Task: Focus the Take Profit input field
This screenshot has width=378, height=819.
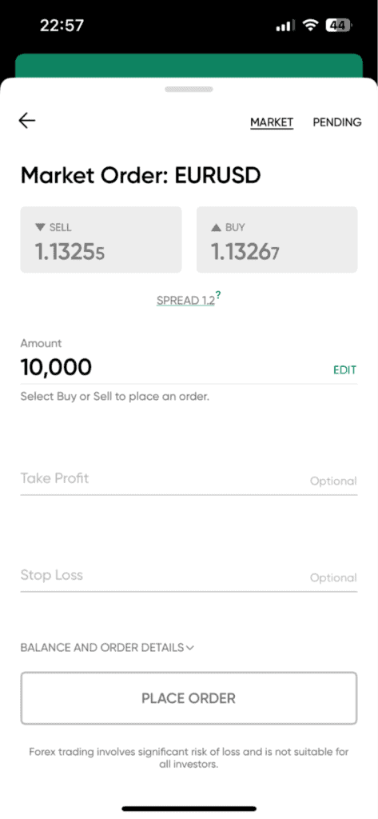Action: (x=189, y=479)
